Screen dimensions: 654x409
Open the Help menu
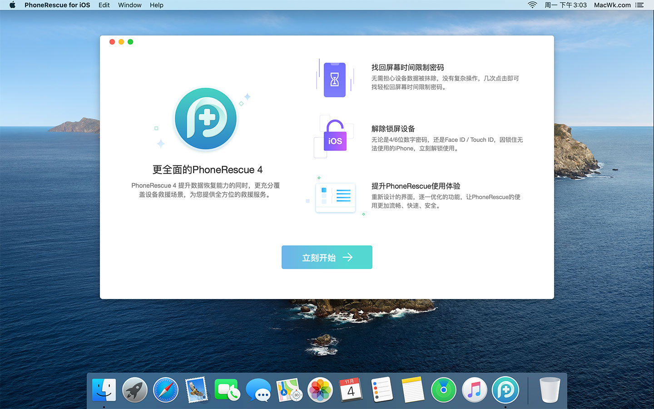(156, 5)
